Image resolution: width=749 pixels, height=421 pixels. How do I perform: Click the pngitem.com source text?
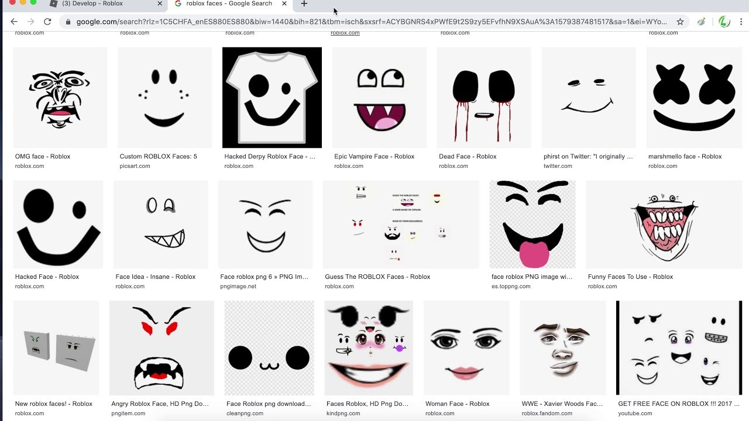(x=128, y=413)
